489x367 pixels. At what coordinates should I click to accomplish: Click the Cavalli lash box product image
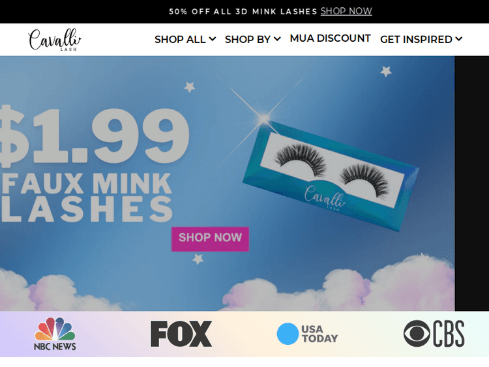point(331,176)
